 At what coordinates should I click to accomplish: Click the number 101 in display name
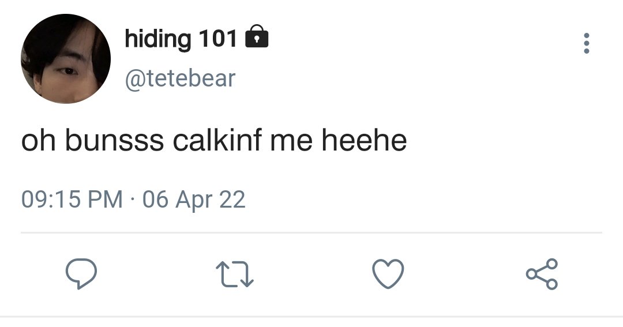[217, 38]
